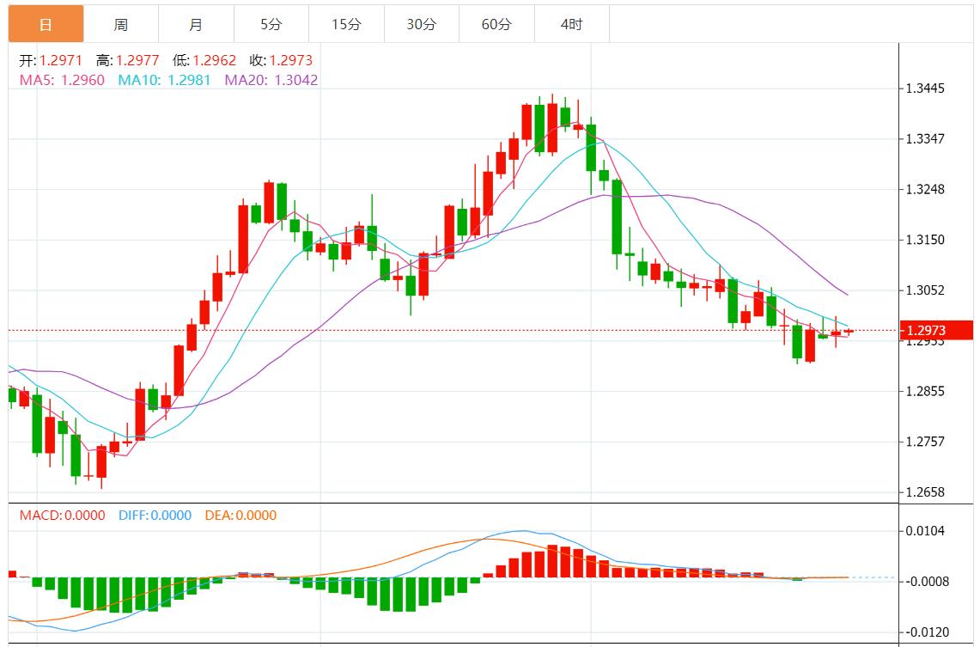Switch to the 月 monthly tab
980x647 pixels.
tap(196, 24)
